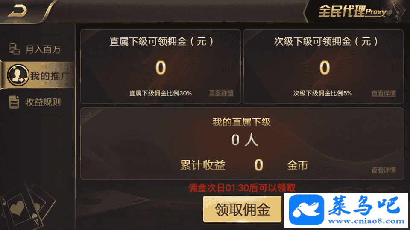Click the 累计收益 gold coin value

[259, 165]
